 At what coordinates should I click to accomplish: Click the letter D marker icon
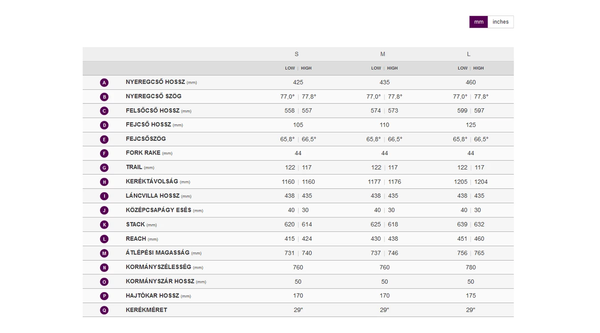coord(104,125)
